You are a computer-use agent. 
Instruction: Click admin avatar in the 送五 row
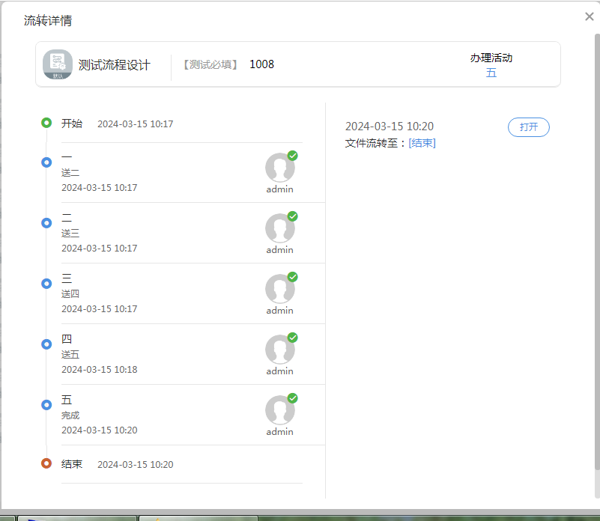pos(279,350)
